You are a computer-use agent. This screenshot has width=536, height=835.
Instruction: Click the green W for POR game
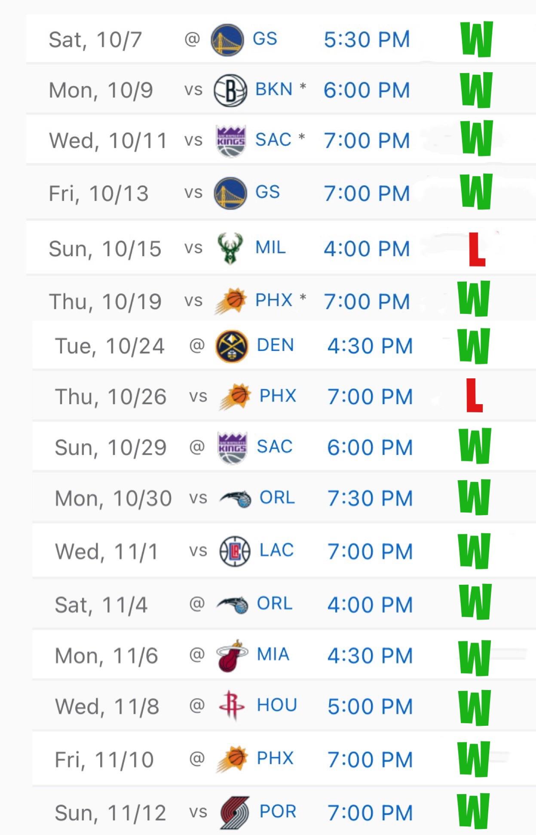473,811
